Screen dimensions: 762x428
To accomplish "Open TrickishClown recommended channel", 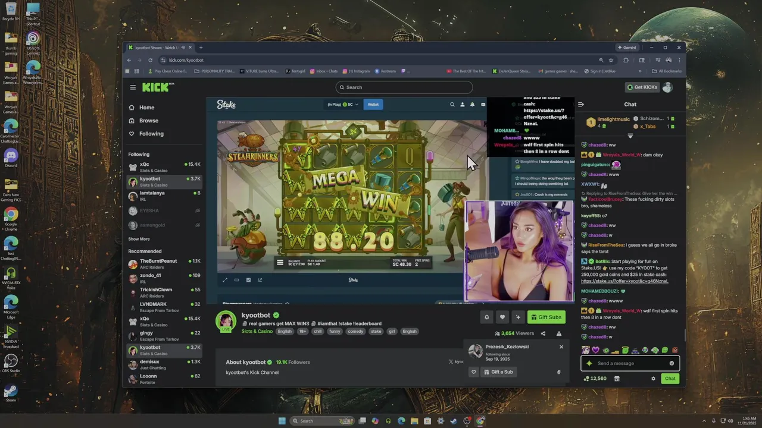I will point(164,292).
